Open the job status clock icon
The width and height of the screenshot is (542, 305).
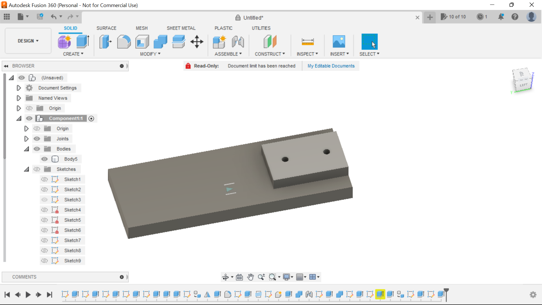pos(480,17)
